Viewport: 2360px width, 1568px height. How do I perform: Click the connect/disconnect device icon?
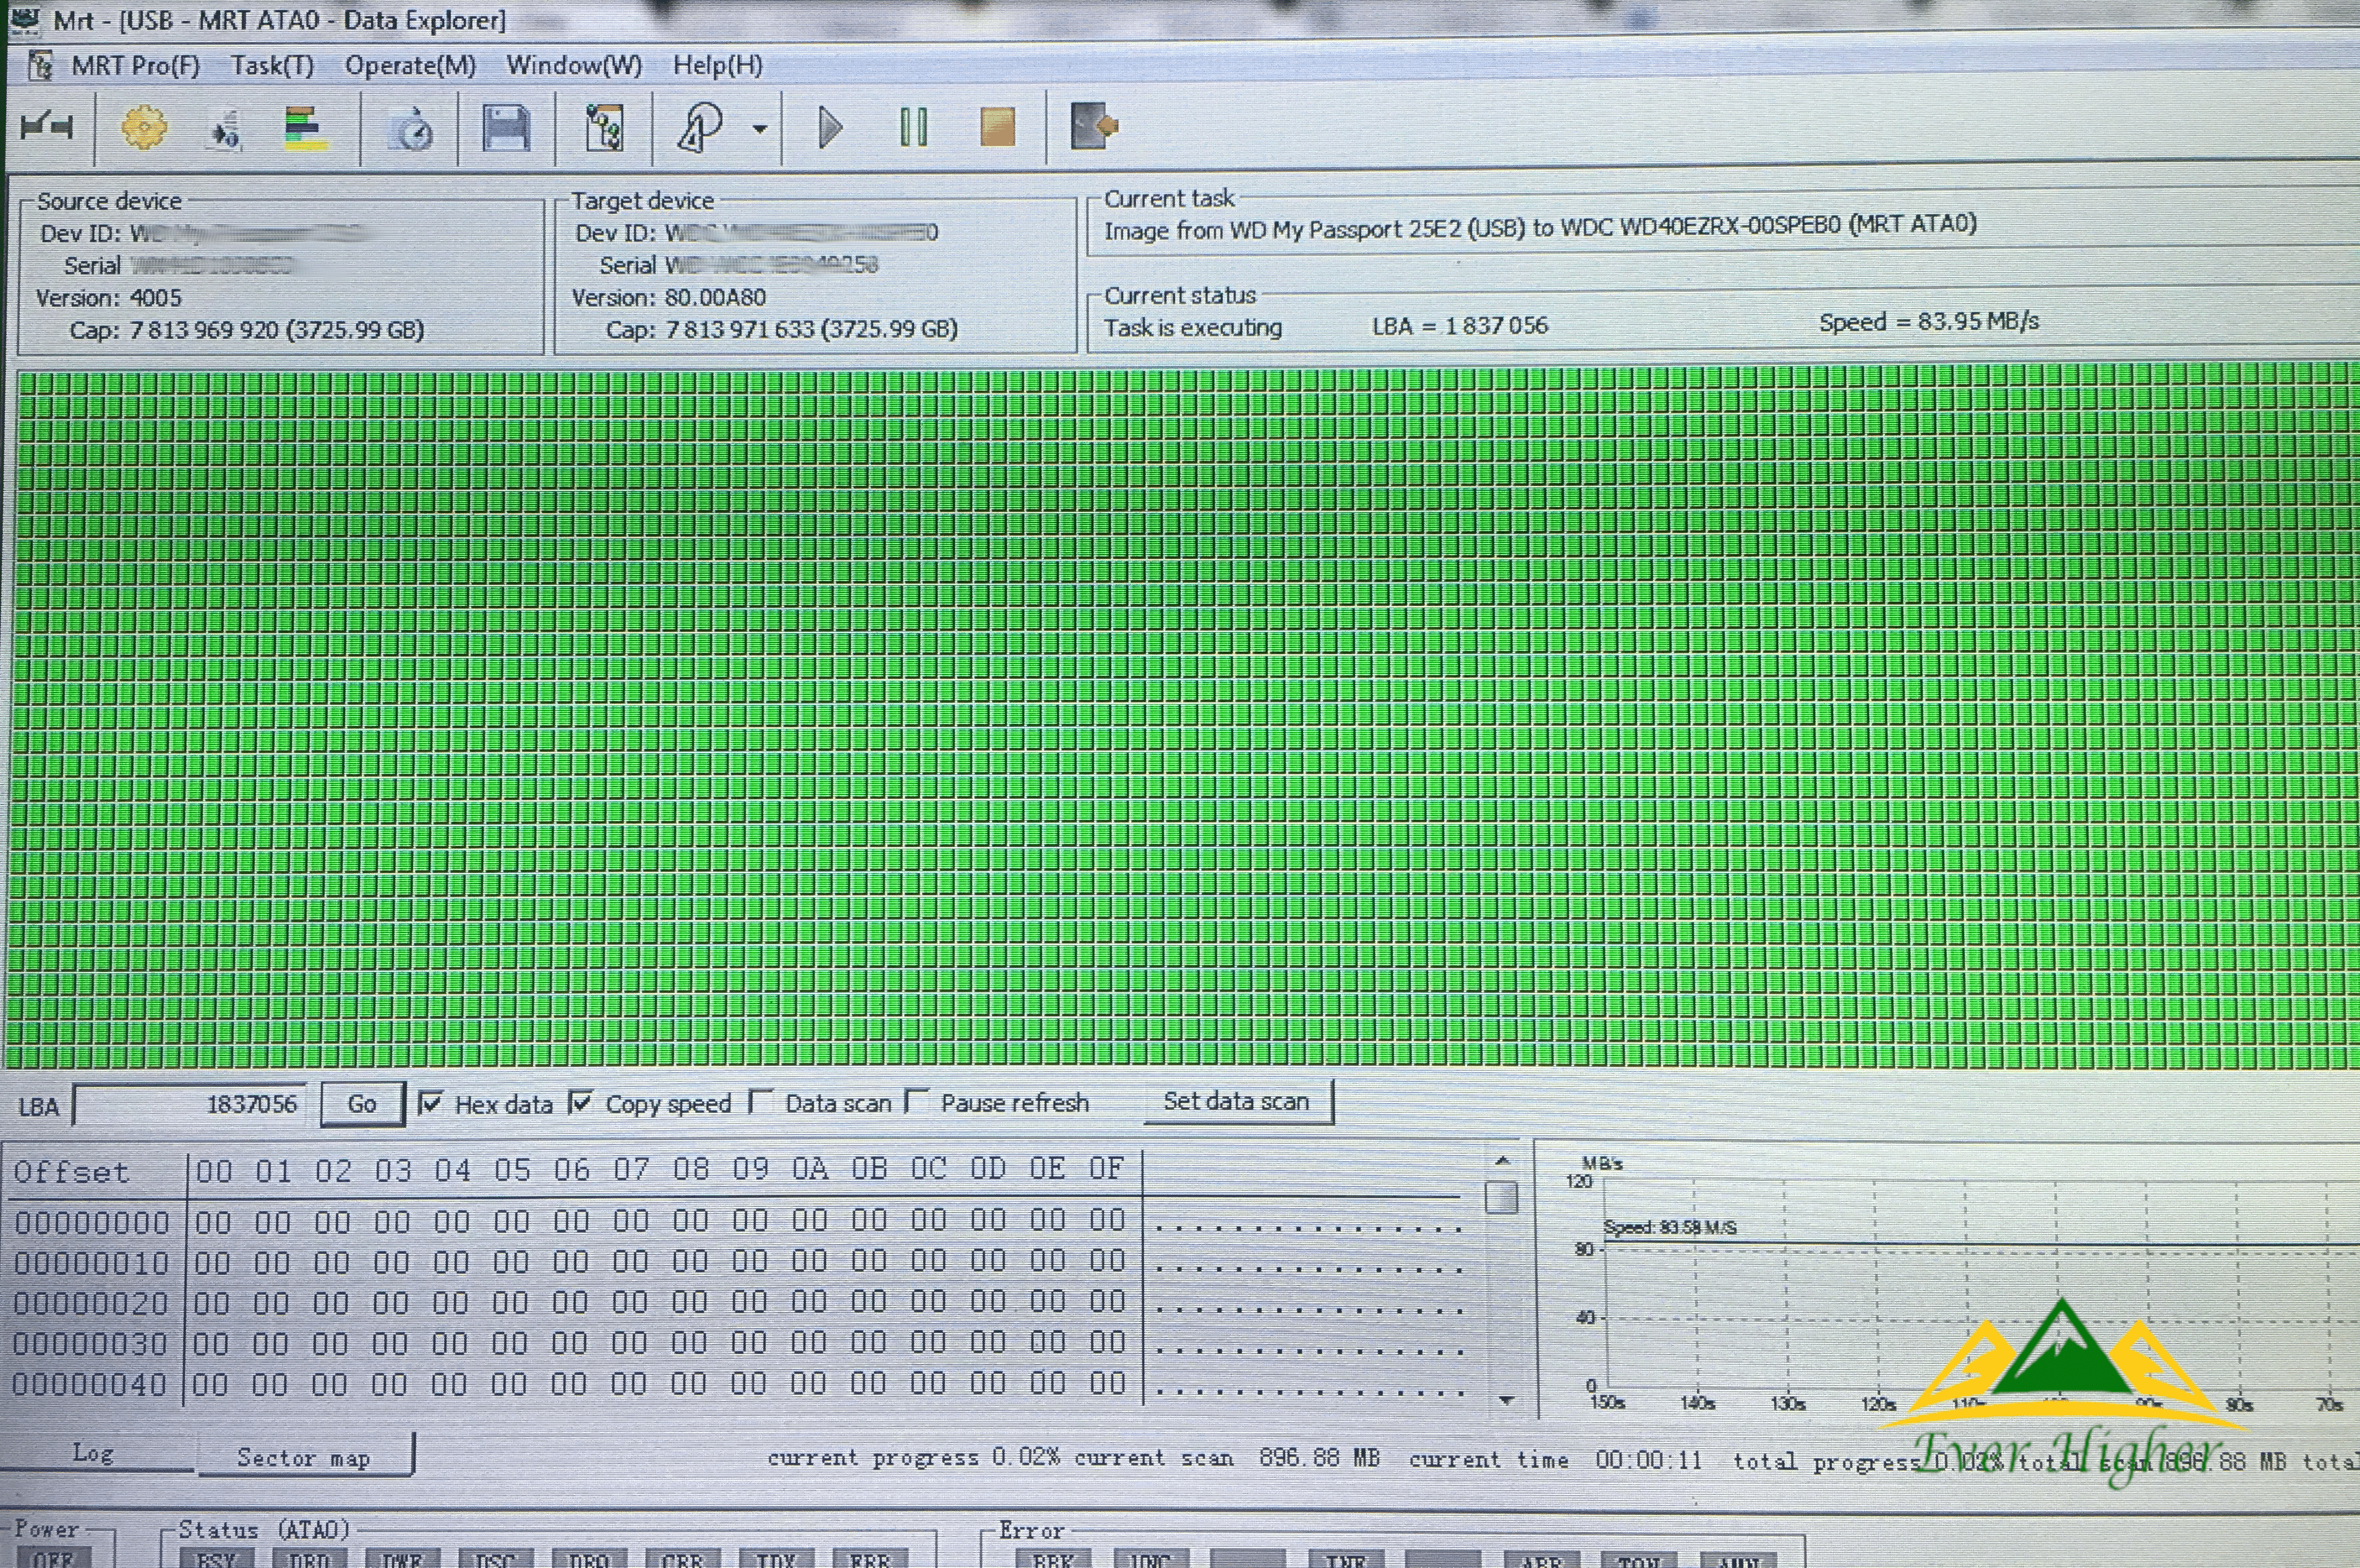pos(46,127)
